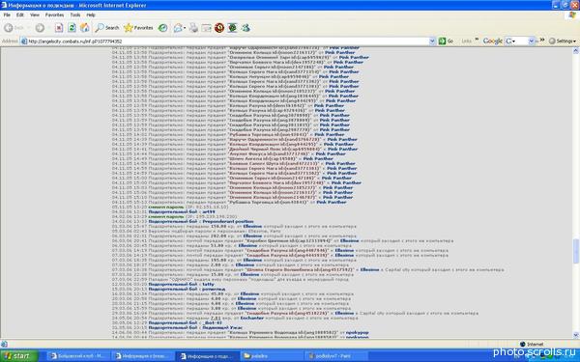Go to the Home page
Viewport: 580px width, 362px height.
(85, 28)
